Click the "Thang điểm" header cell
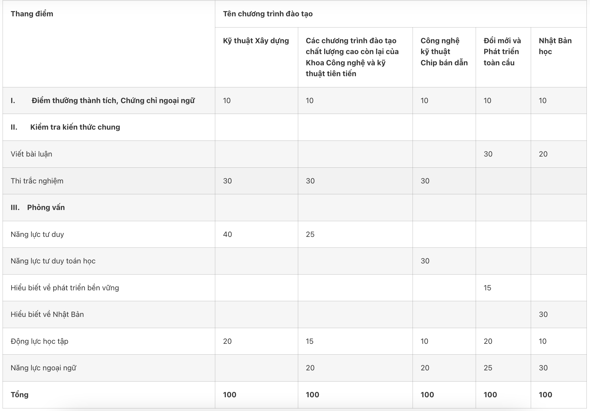This screenshot has width=590, height=411. [32, 14]
